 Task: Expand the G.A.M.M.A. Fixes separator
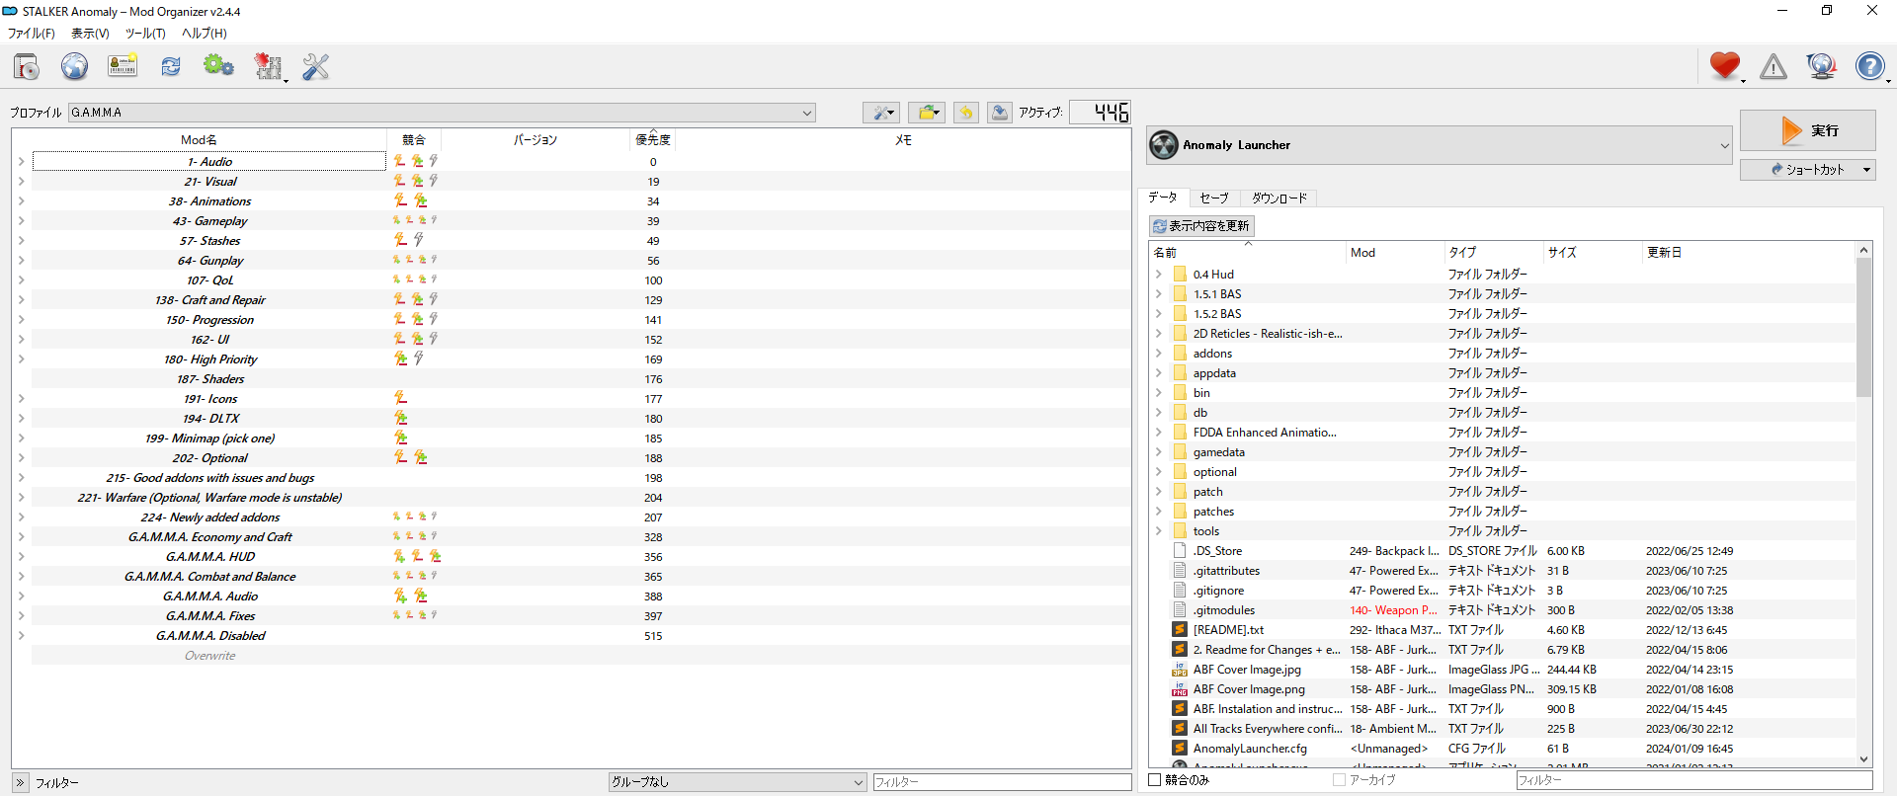point(21,615)
